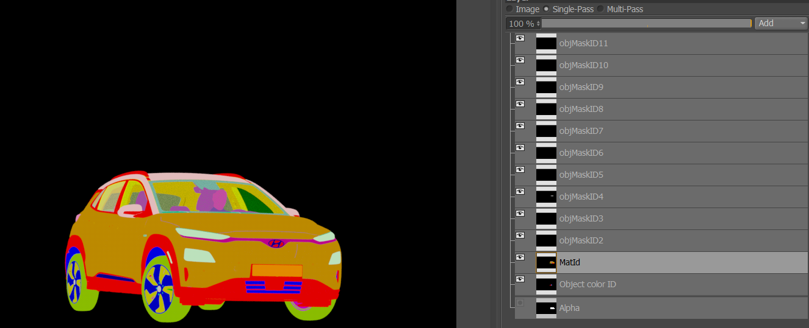This screenshot has width=809, height=328.
Task: Hide the MatId layer
Action: click(520, 257)
